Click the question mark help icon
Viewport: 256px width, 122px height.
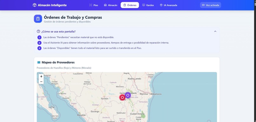(x=38, y=31)
